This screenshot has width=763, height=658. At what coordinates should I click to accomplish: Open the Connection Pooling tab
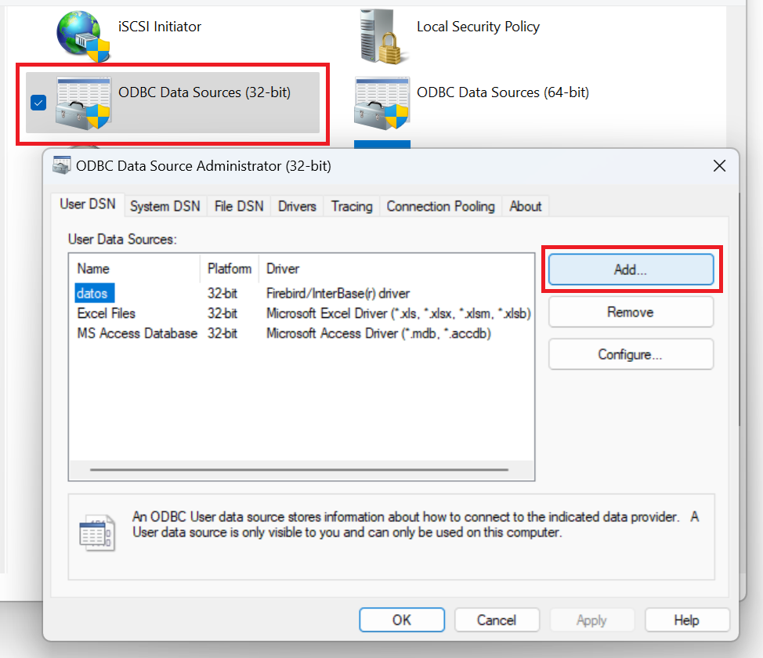[440, 206]
